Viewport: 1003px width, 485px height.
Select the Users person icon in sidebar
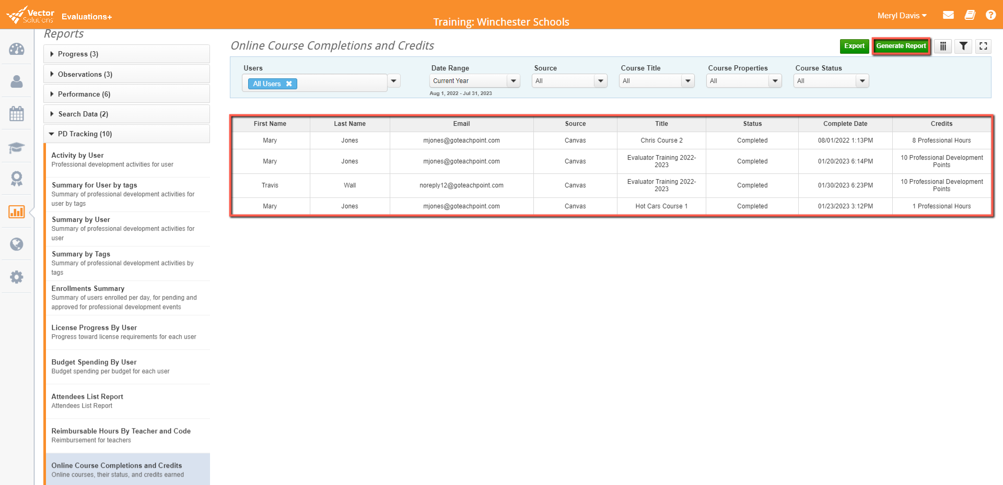click(x=16, y=81)
